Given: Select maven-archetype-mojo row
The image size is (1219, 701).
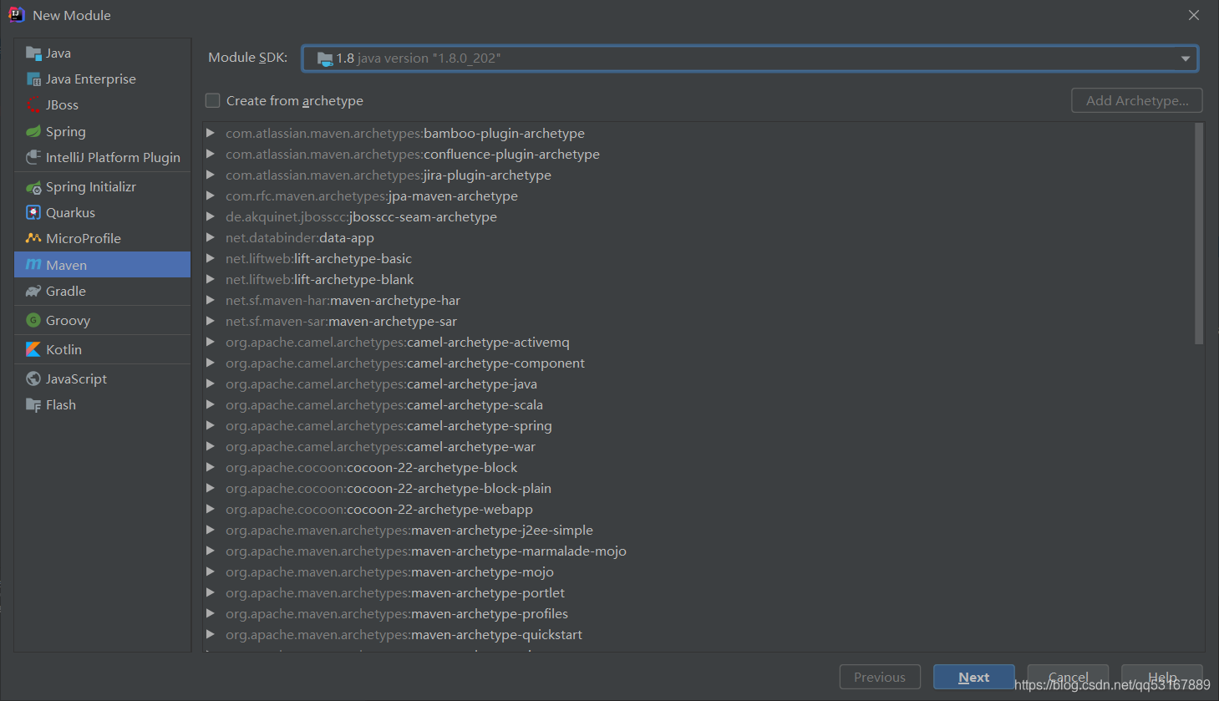Looking at the screenshot, I should [698, 572].
